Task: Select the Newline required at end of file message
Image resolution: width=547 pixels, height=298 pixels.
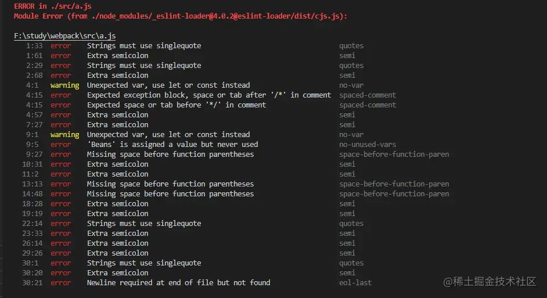Action: point(178,283)
